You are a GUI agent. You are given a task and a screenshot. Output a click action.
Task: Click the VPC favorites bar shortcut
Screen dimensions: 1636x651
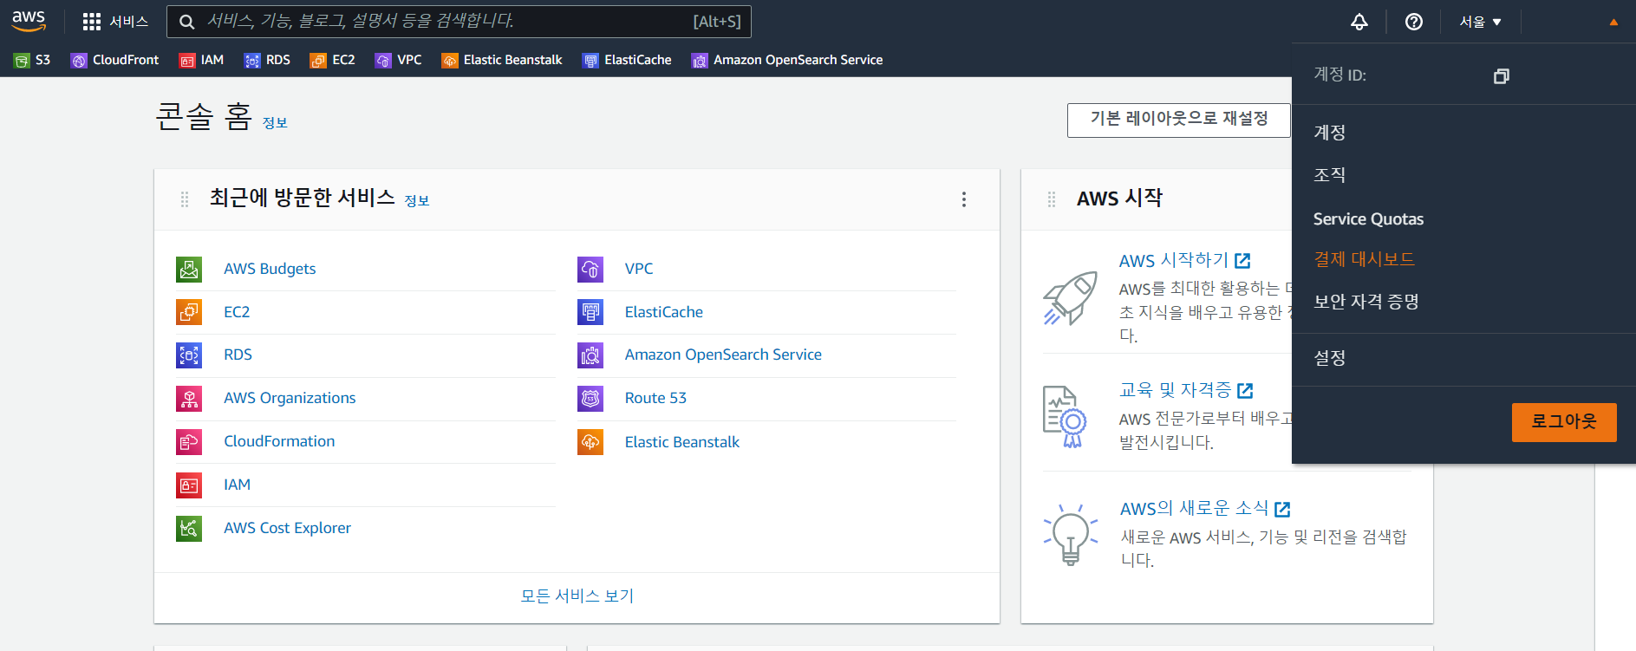click(x=399, y=60)
